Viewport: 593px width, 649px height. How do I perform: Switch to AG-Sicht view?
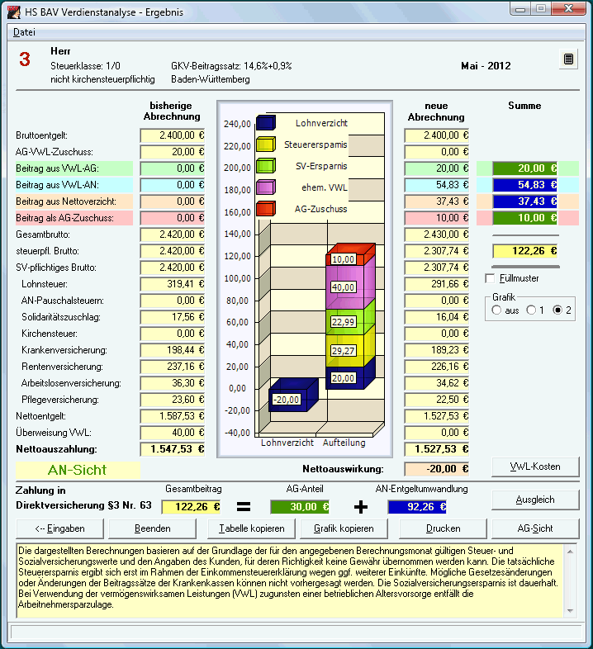pyautogui.click(x=535, y=528)
